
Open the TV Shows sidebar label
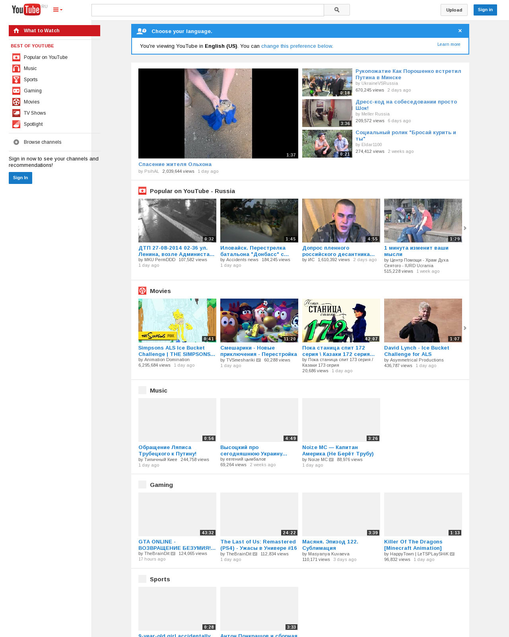tap(35, 113)
